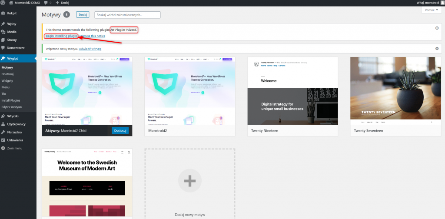Click the blue Dostosuj button on active theme

tap(120, 130)
